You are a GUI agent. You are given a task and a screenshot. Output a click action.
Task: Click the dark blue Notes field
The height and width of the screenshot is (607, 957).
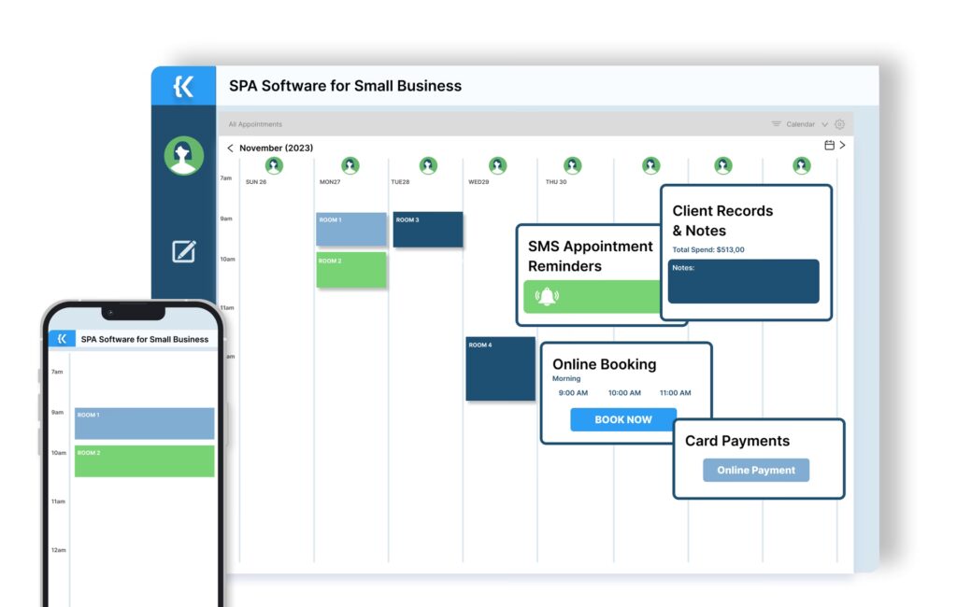tap(743, 282)
